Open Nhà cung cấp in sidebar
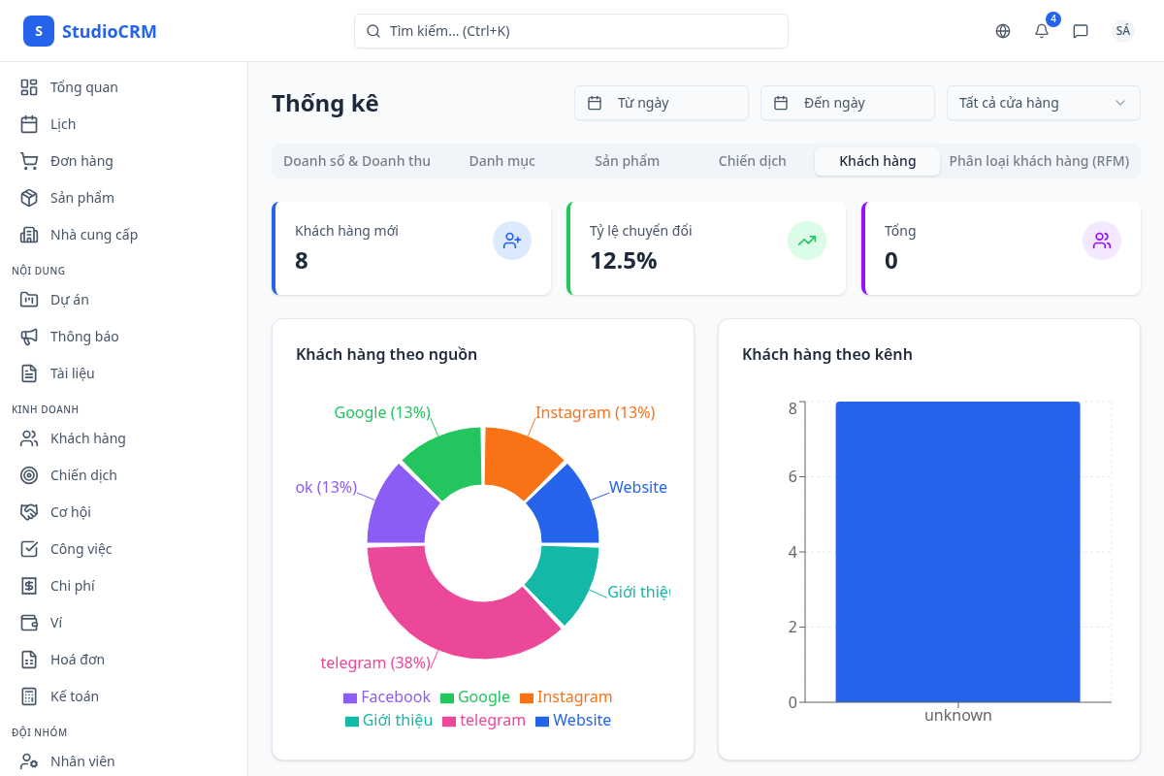 click(x=93, y=235)
